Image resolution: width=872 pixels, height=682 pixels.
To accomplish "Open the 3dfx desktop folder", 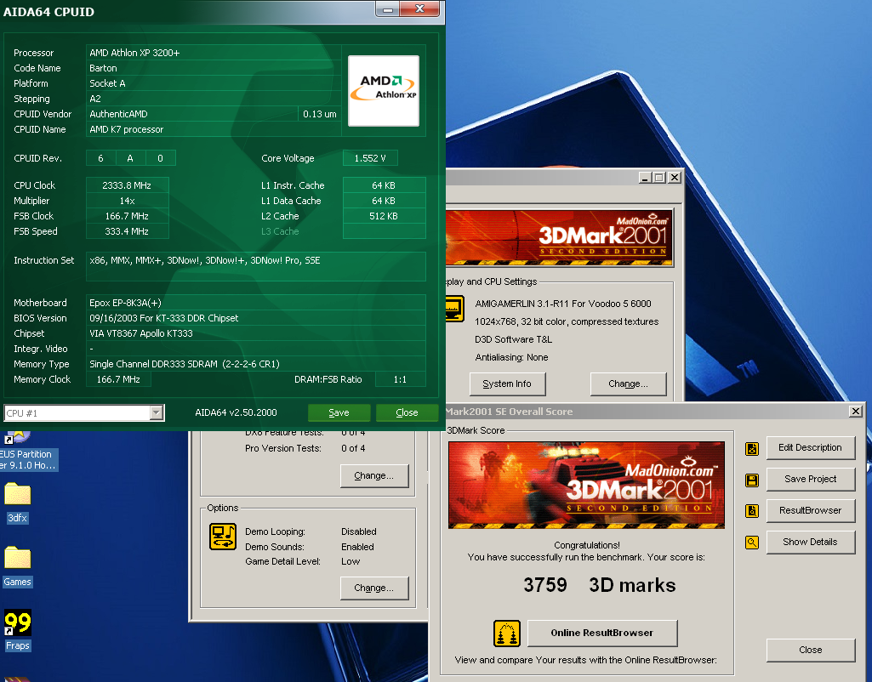I will click(x=17, y=503).
